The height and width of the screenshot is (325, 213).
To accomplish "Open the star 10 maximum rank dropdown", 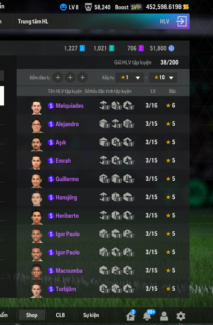I will tap(163, 78).
